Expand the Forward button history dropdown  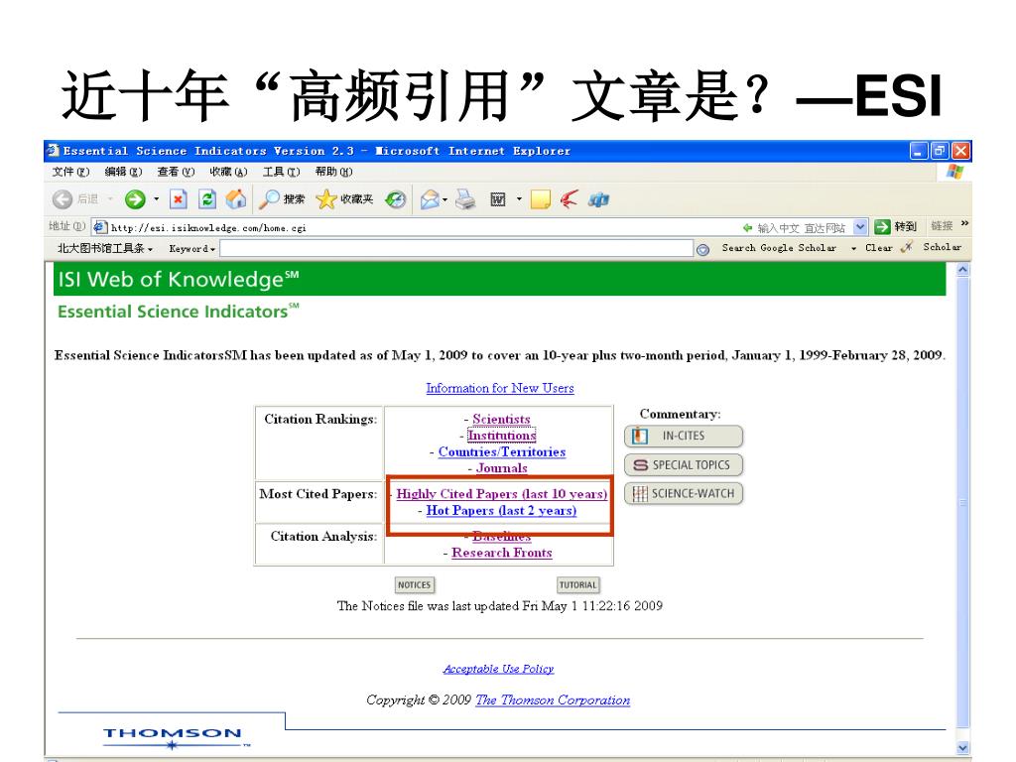tap(156, 198)
